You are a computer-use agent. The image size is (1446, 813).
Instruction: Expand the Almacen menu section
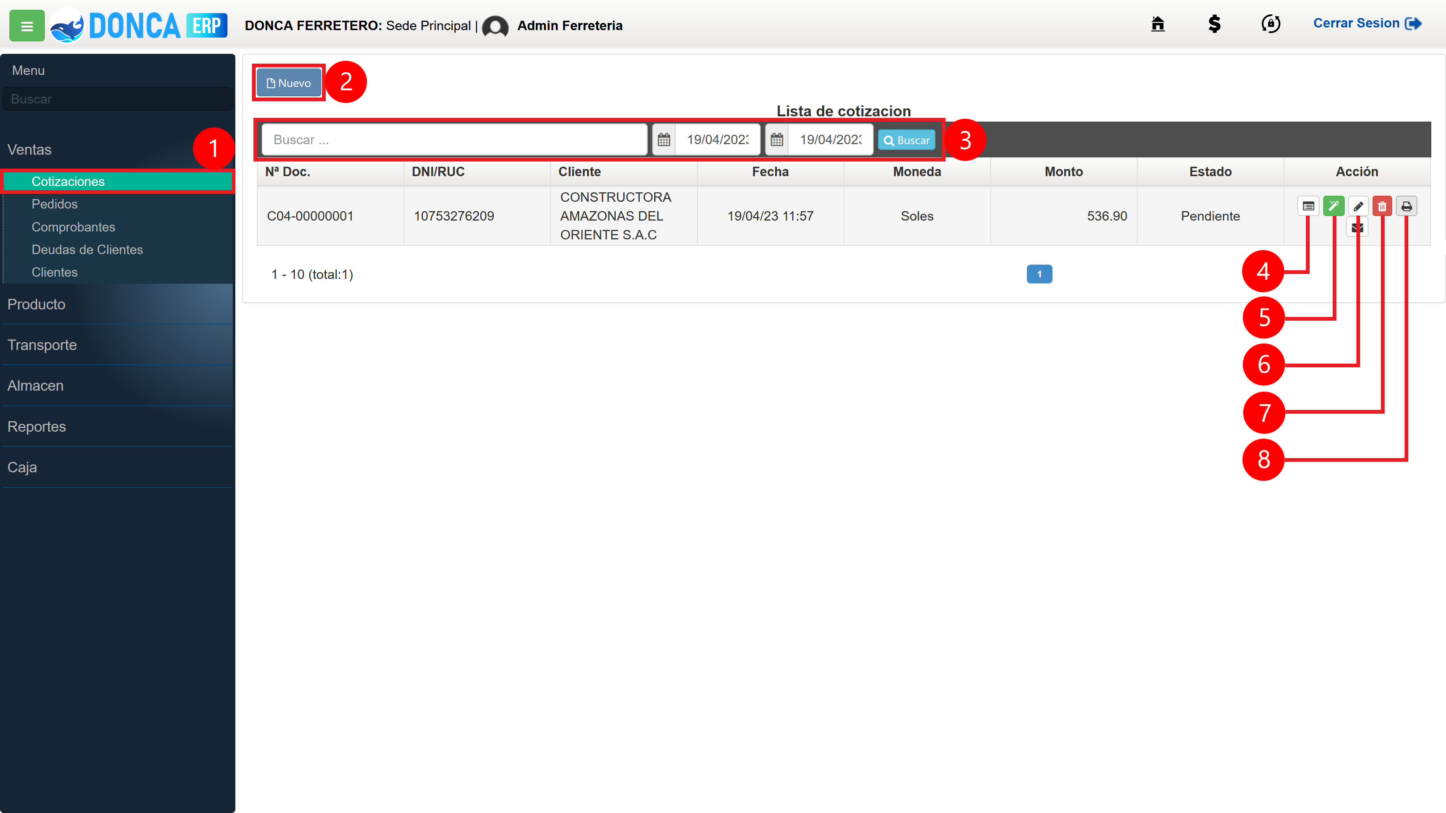[117, 385]
